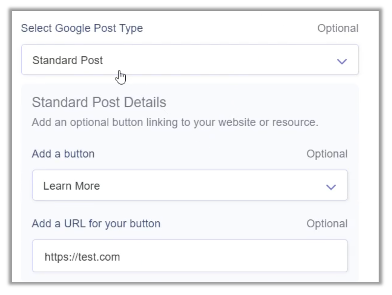Click the middle of the button type combo box
Image resolution: width=392 pixels, height=295 pixels.
coord(190,185)
